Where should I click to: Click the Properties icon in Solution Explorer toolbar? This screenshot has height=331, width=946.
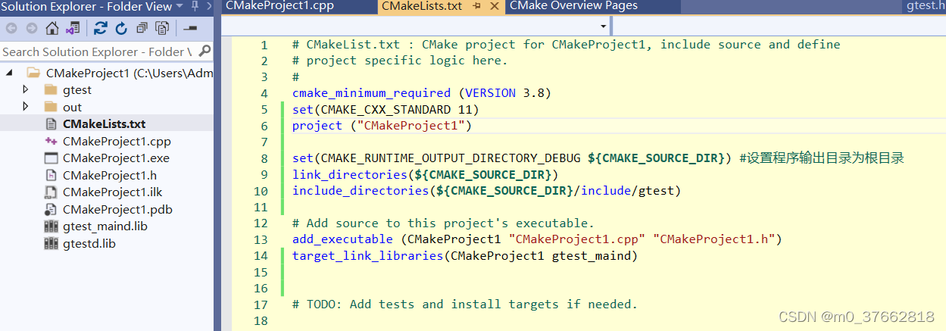tap(190, 29)
